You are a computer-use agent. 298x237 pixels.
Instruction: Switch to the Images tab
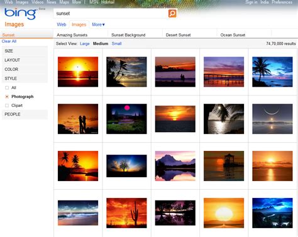(79, 25)
